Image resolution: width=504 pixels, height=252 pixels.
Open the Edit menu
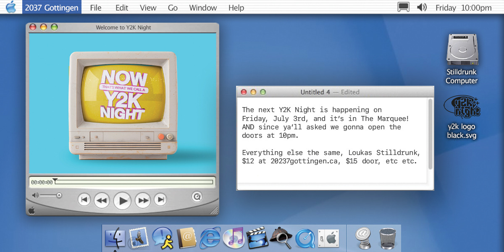[122, 8]
